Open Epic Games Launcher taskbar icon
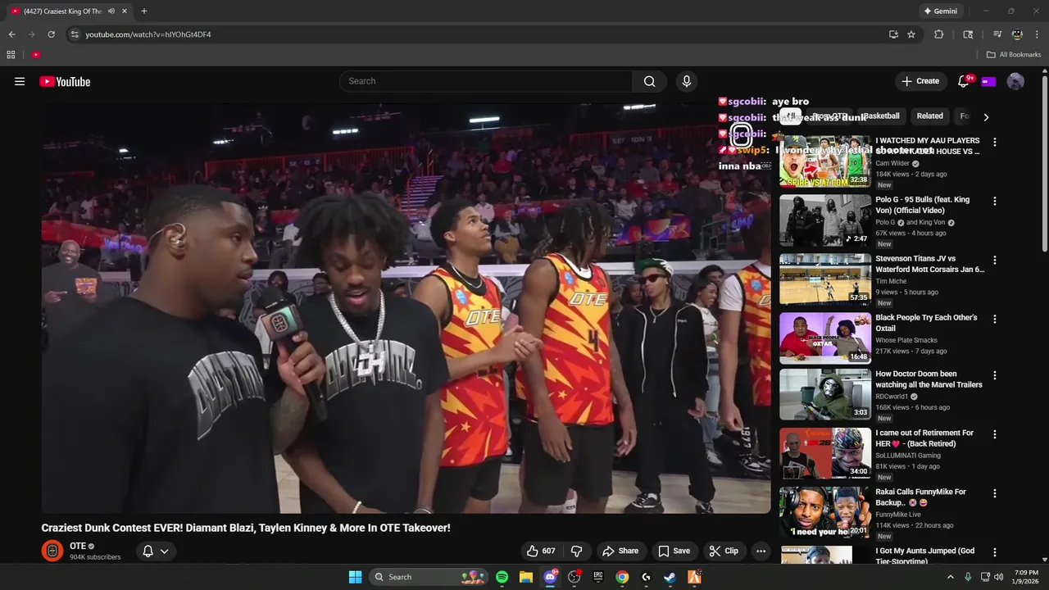 tap(598, 577)
